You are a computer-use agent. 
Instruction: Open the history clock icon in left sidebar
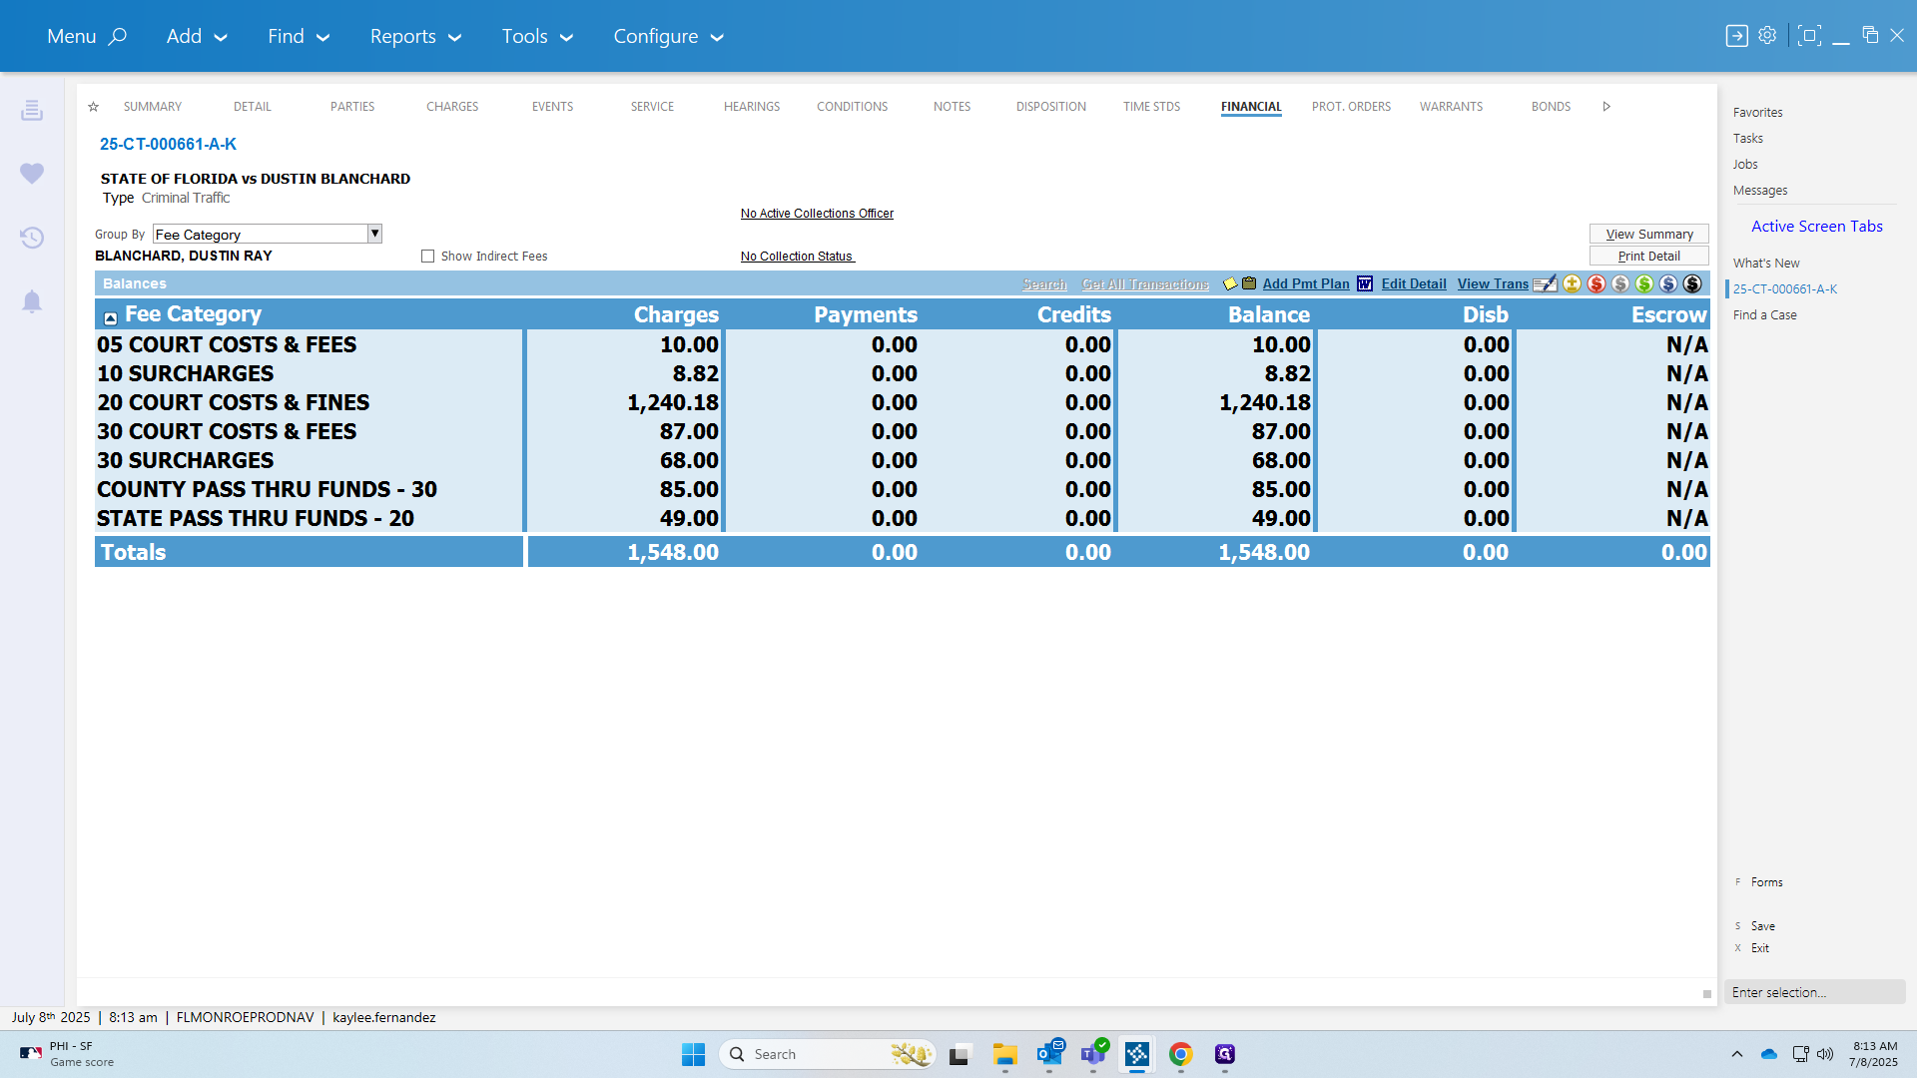click(32, 238)
